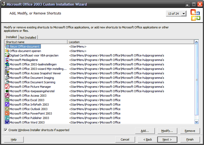This screenshot has width=204, height=145.
Task: Select the Microsoft Office Excel 2003 icon
Action: (7, 100)
